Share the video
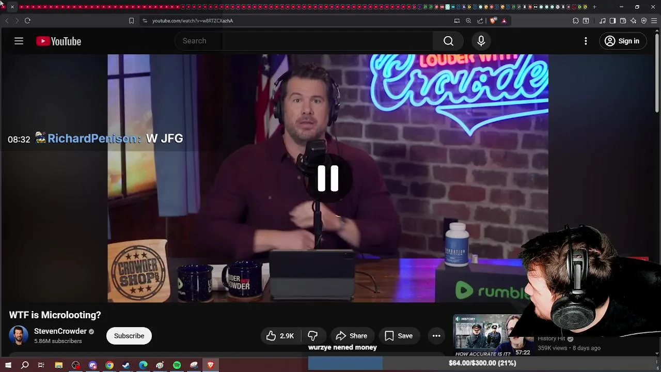Screen dimensions: 661x372 click(x=351, y=336)
